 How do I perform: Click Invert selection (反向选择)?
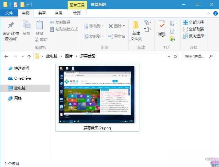point(193,36)
